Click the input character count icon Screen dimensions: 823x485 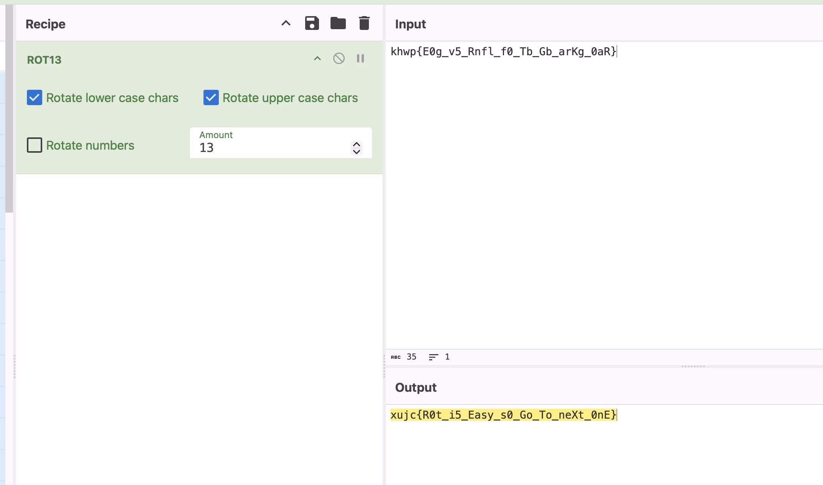395,357
